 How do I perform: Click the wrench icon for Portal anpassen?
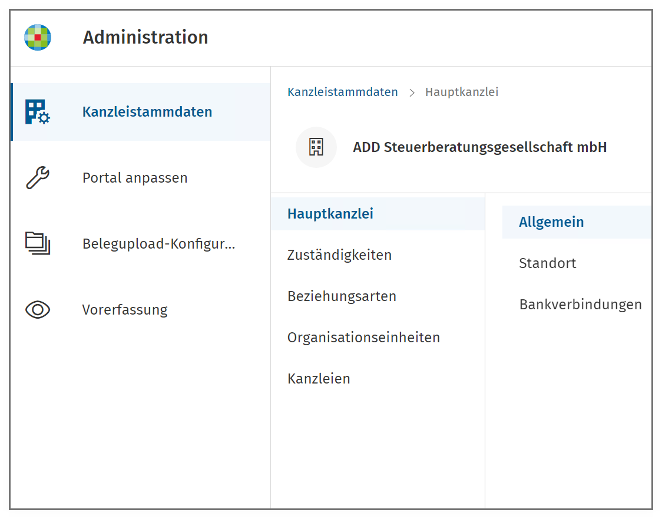pos(38,177)
